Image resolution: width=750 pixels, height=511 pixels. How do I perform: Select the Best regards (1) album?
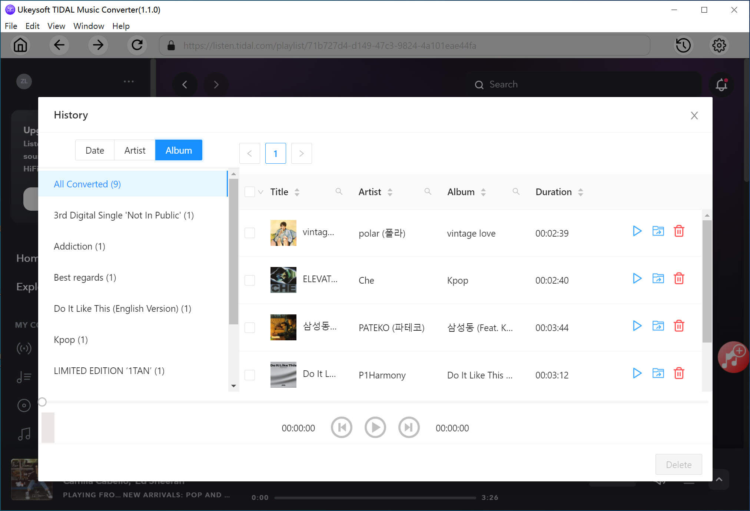[133, 277]
